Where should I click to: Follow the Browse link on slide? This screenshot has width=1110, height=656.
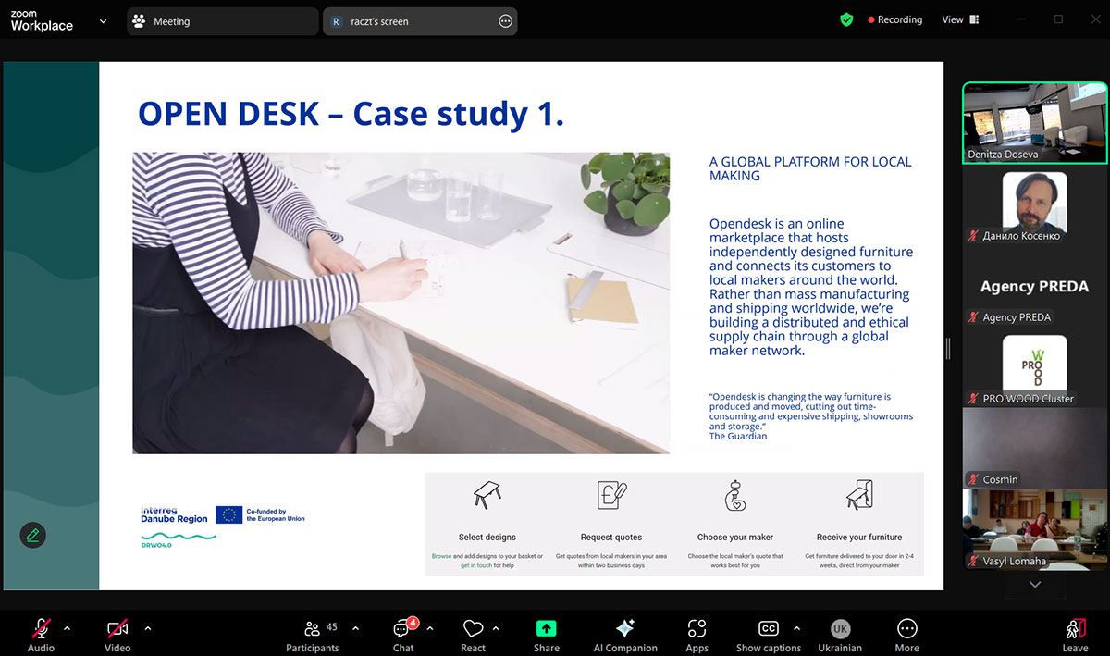pyautogui.click(x=442, y=556)
